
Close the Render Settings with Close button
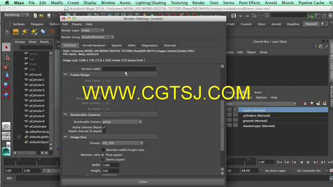coord(143,182)
